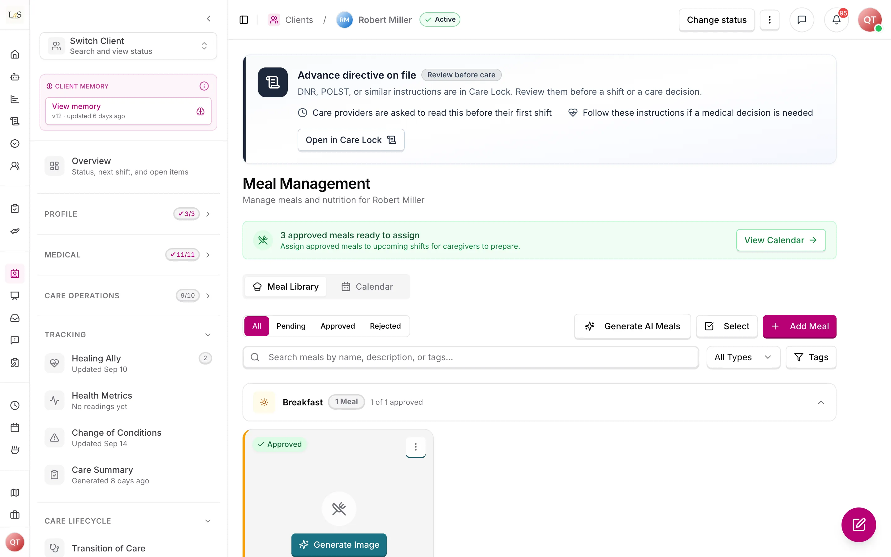Open the Switch Client selector
Viewport: 891px width, 557px height.
(x=128, y=46)
